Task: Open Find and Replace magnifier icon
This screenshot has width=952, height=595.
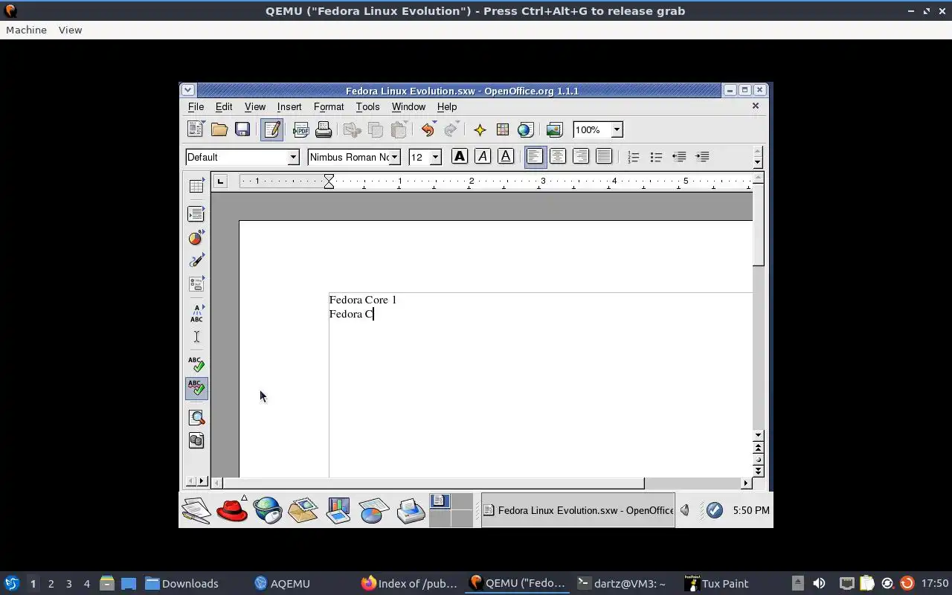Action: [196, 417]
